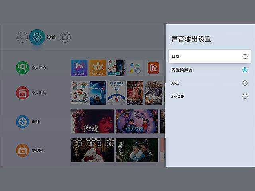Click the 耳机 option label

[175, 57]
